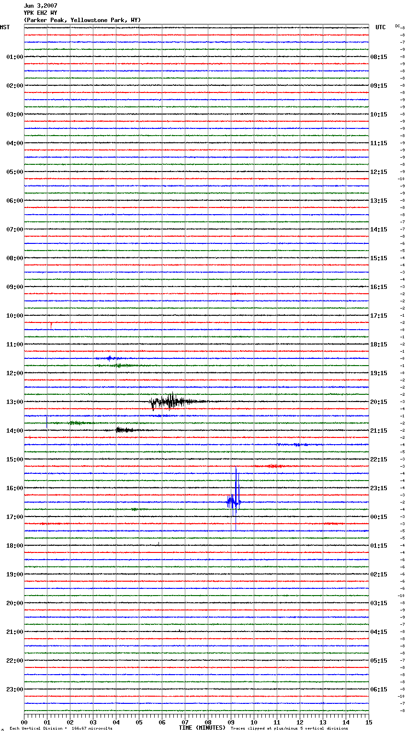This screenshot has height=735, width=407.
Task: Click the 04:00 MST hour label
Action: (15, 143)
